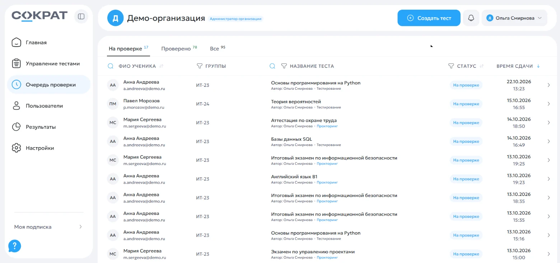Click the test name Экзамен по управлению проектами

[x=313, y=252]
